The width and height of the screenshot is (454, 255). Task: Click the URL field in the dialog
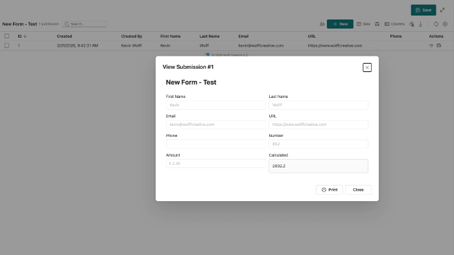coord(318,125)
